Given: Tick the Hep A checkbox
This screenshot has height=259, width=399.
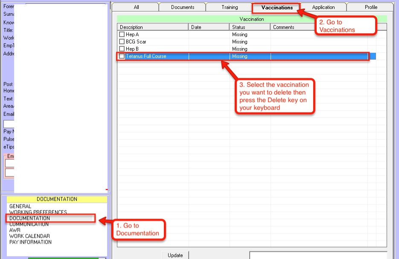Looking at the screenshot, I should pos(122,35).
